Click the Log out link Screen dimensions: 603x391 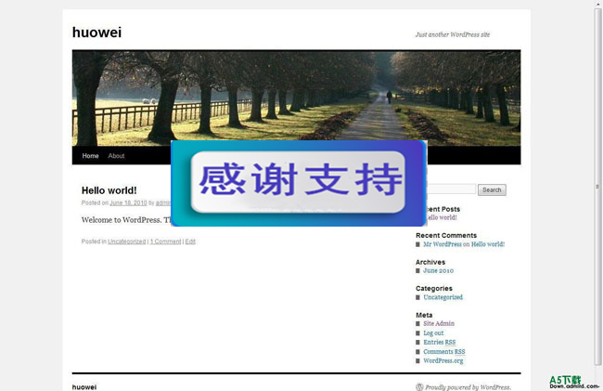tap(433, 332)
